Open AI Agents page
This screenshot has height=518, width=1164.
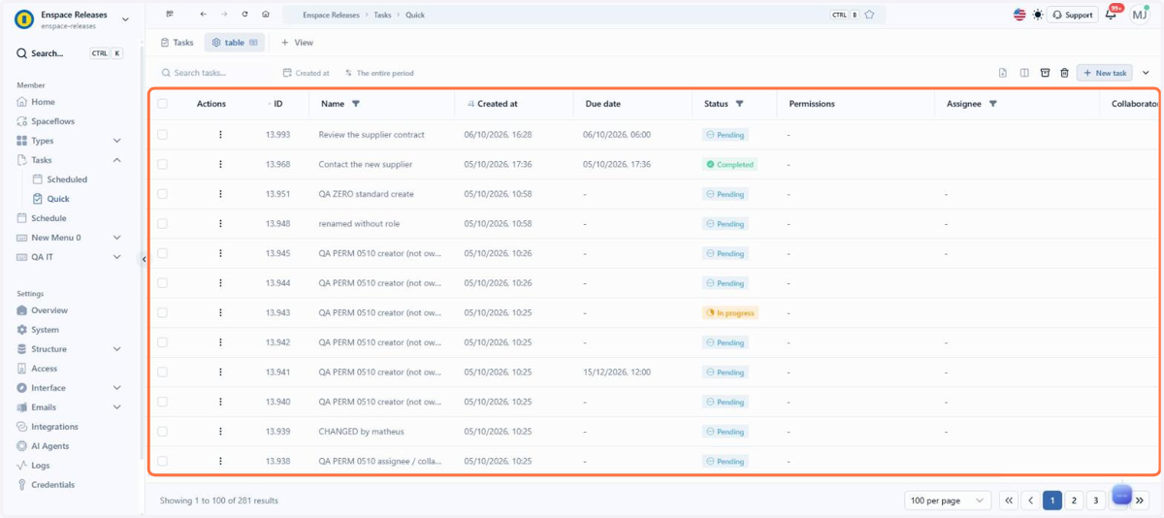click(x=49, y=446)
